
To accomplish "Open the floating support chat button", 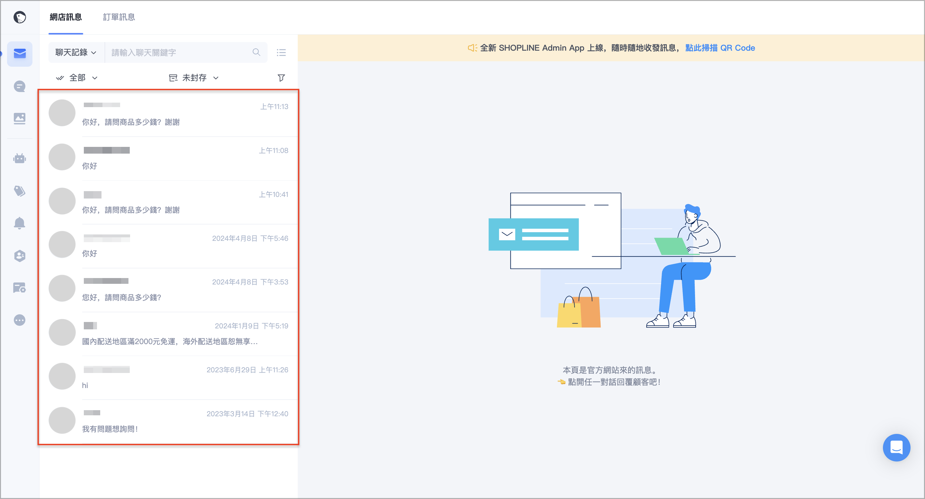I will [896, 447].
